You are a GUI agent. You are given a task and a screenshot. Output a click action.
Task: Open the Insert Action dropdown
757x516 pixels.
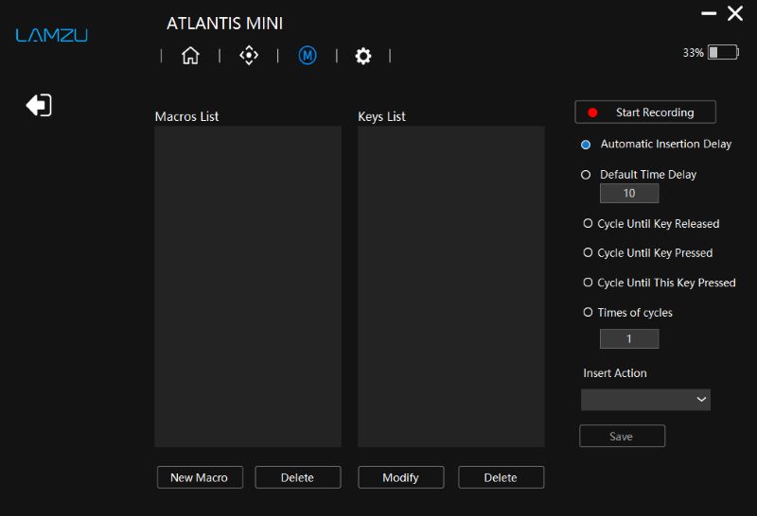[645, 400]
